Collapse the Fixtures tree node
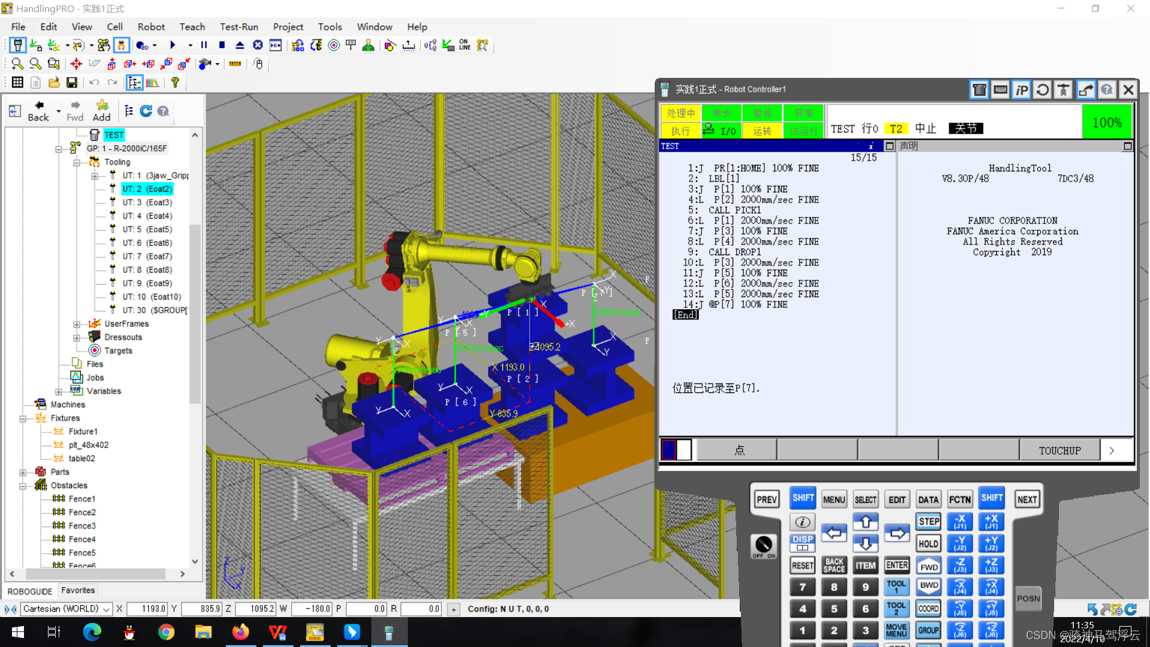Image resolution: width=1150 pixels, height=647 pixels. 23,419
